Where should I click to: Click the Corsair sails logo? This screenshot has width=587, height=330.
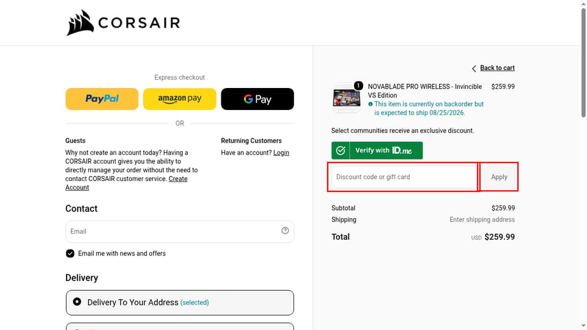(x=80, y=23)
